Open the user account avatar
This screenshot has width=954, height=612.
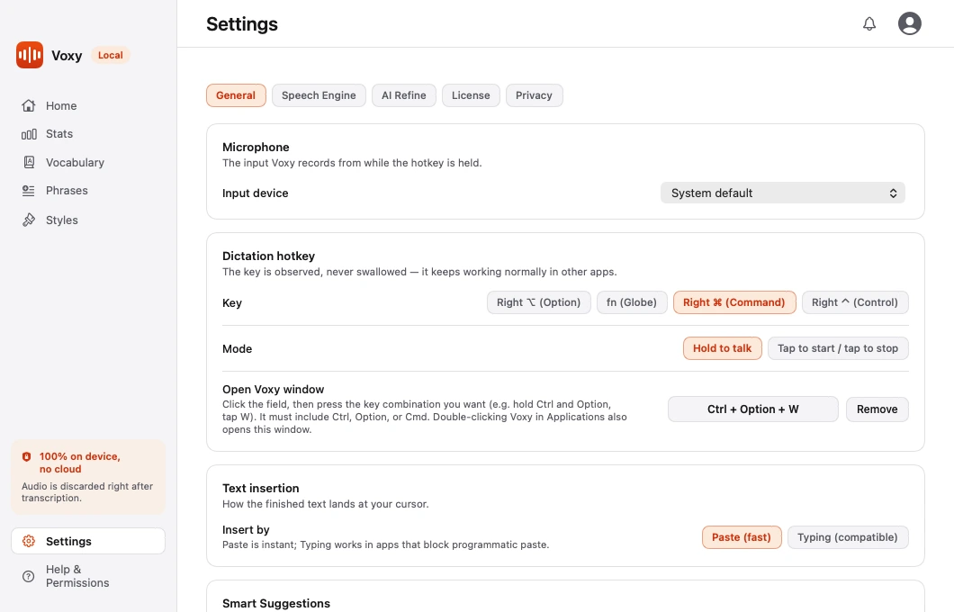[910, 23]
